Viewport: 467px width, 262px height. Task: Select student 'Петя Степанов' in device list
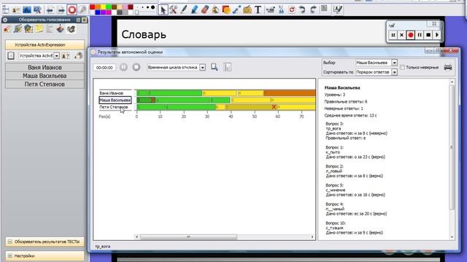[45, 84]
